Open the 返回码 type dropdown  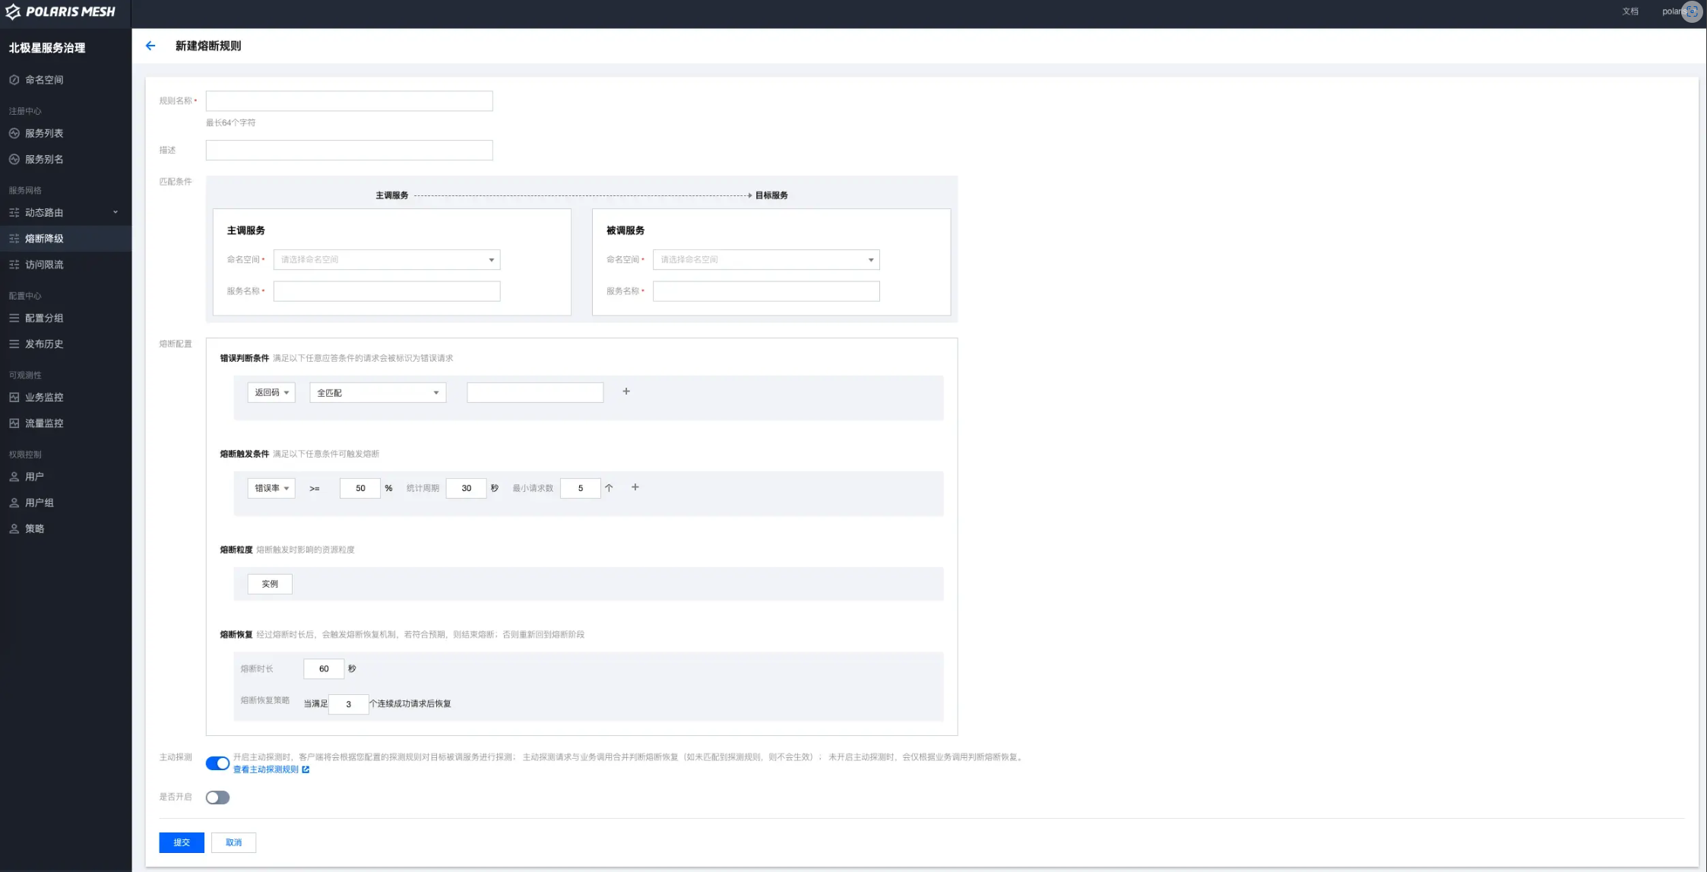tap(271, 392)
